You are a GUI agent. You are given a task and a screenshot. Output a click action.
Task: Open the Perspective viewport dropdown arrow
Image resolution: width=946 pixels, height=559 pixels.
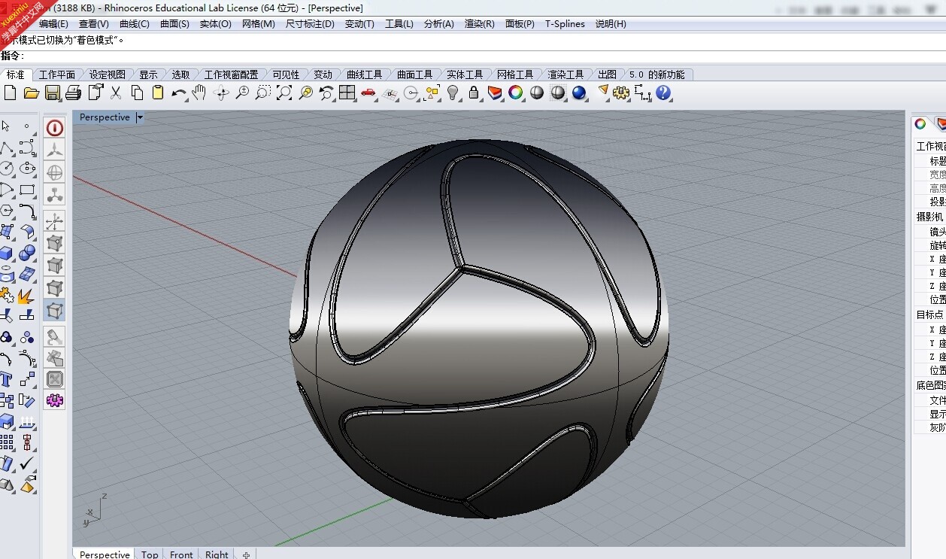(140, 117)
